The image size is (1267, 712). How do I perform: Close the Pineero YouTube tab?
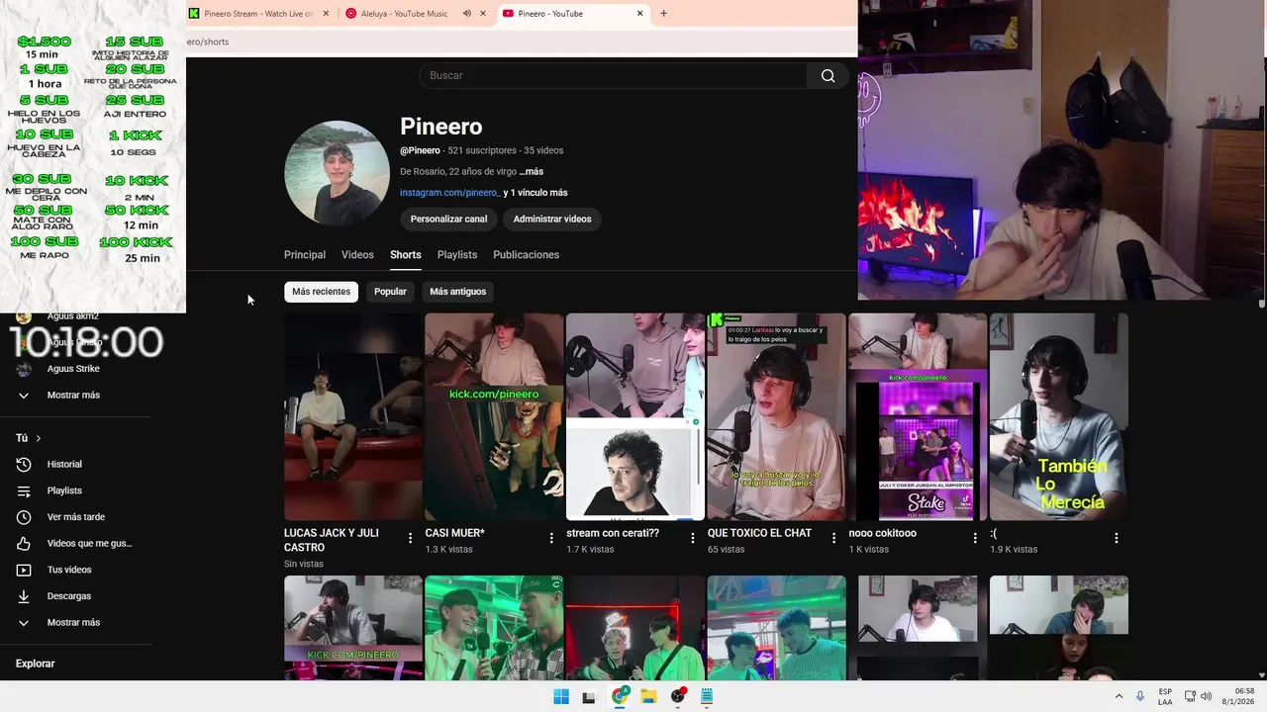pos(639,14)
